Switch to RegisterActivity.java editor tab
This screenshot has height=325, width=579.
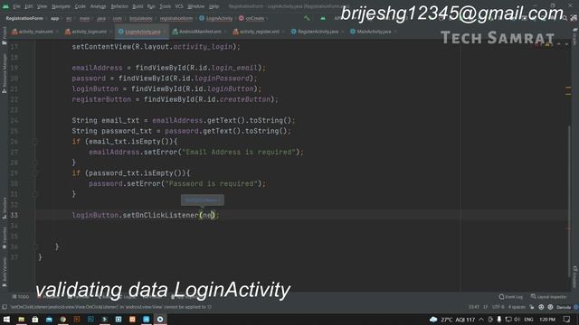pyautogui.click(x=318, y=32)
